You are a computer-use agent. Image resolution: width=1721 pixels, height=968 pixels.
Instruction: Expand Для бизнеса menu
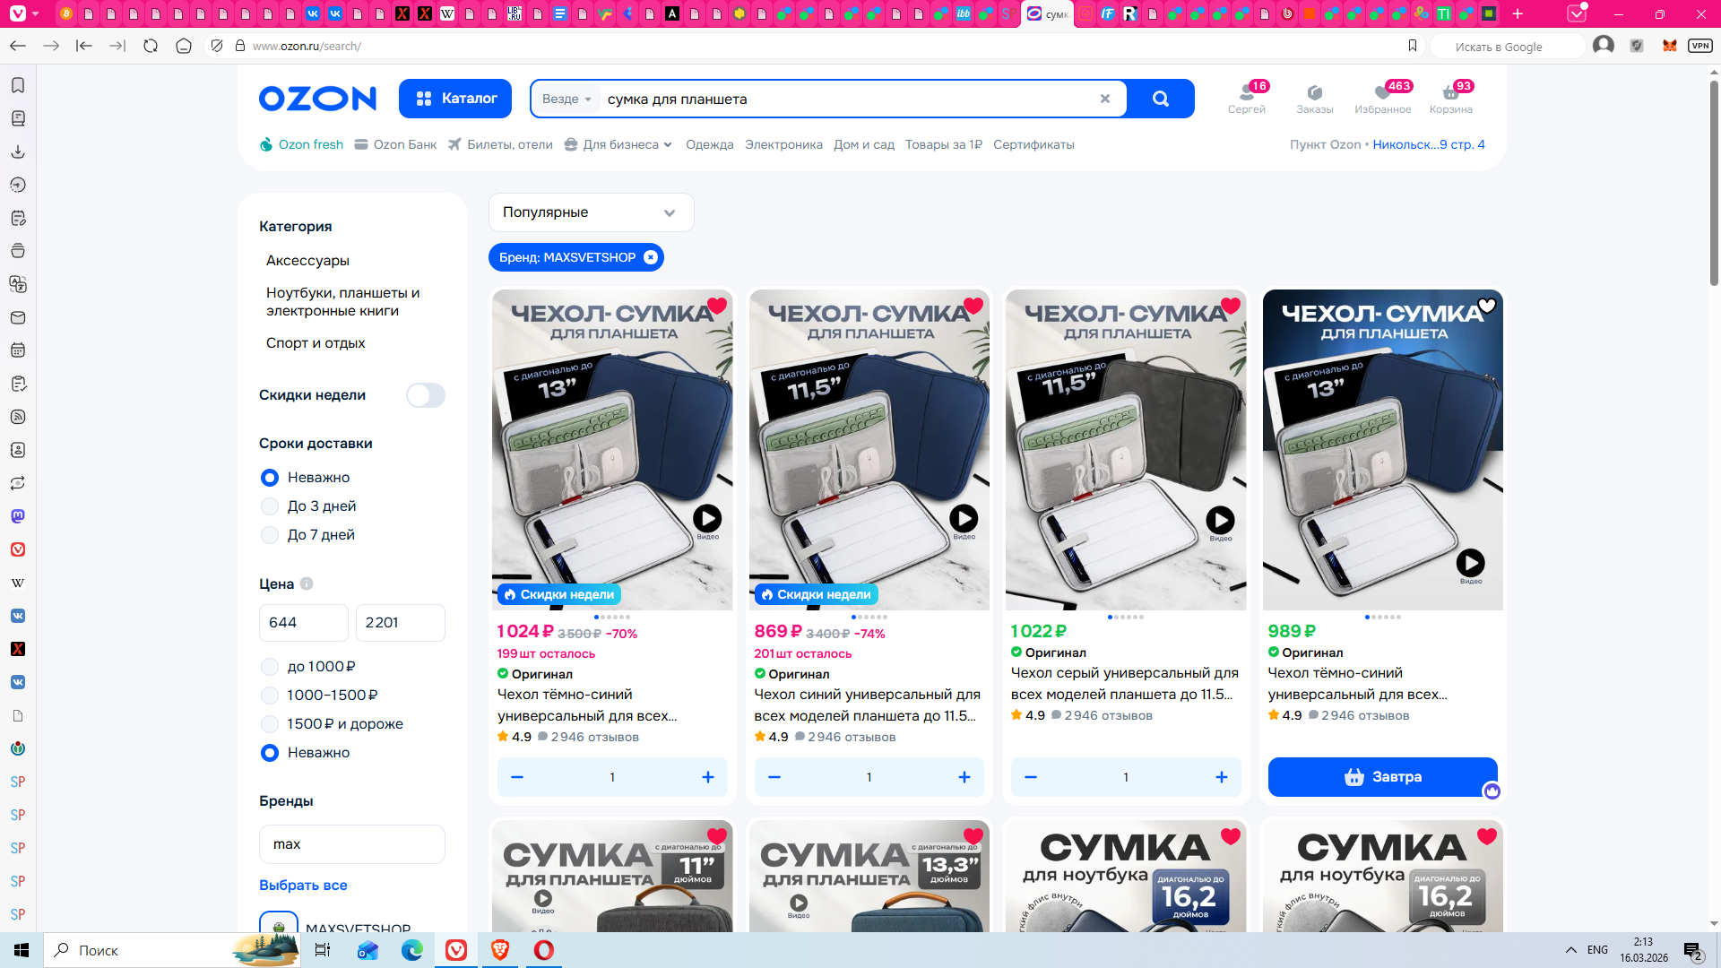point(619,144)
